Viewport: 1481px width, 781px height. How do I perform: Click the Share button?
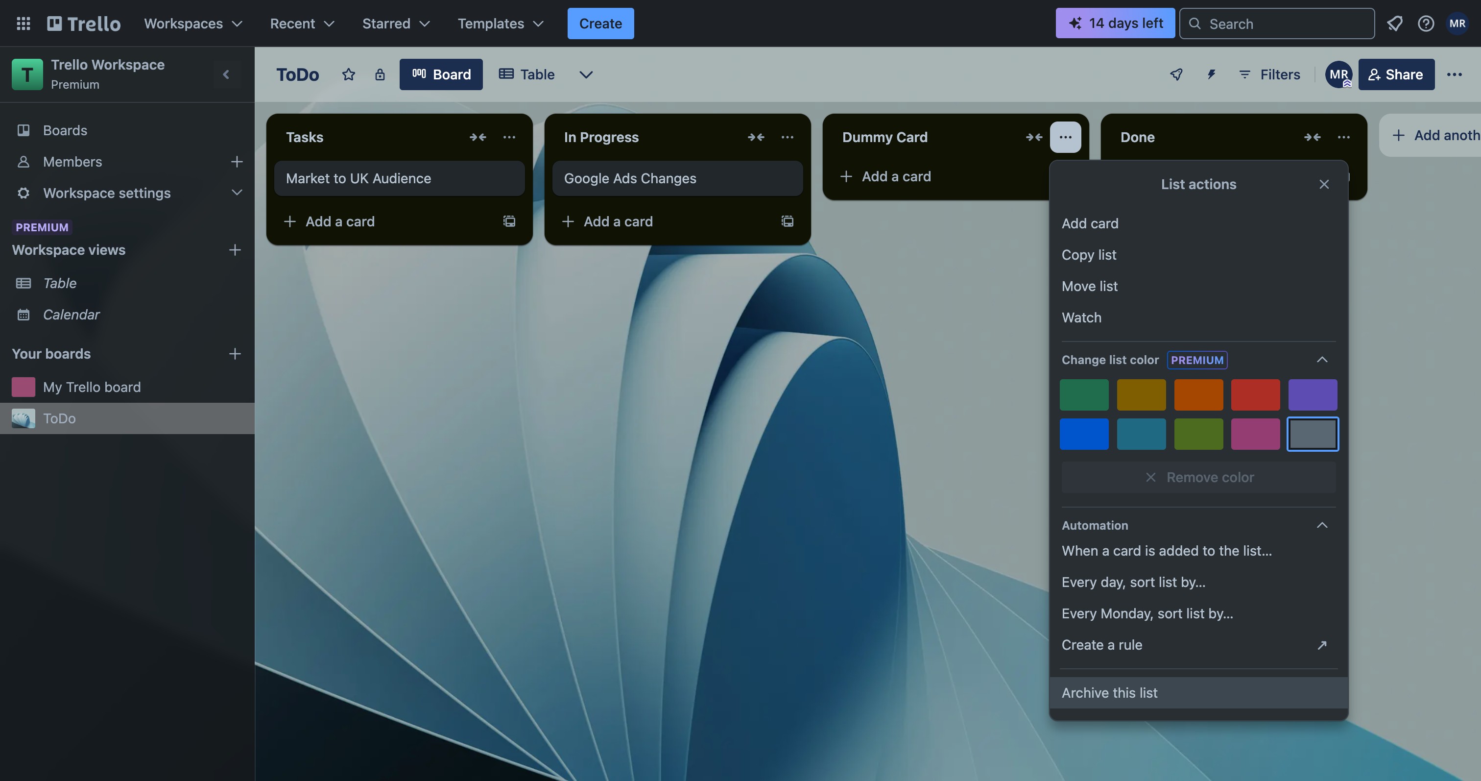tap(1396, 74)
